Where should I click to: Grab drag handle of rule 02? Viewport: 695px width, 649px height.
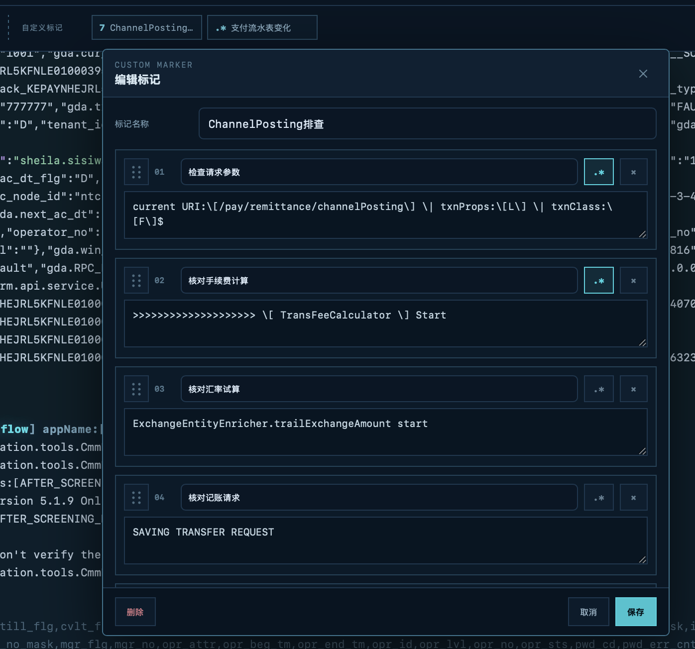136,281
